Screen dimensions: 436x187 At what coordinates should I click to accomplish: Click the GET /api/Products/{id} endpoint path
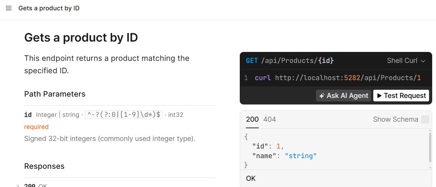(x=290, y=61)
